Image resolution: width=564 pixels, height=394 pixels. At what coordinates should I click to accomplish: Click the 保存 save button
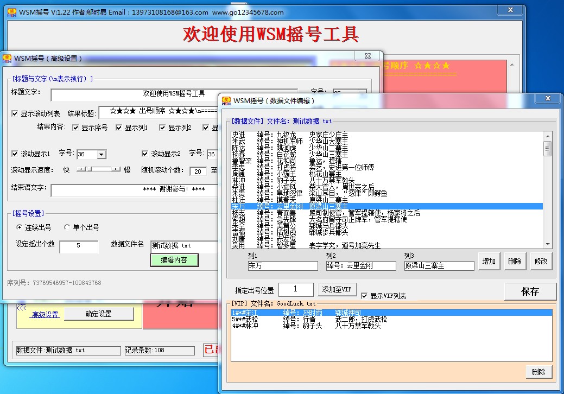(530, 291)
